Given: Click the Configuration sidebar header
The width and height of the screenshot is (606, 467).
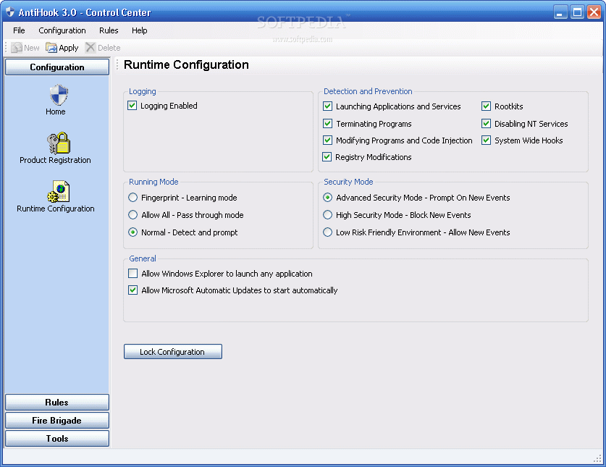Looking at the screenshot, I should click(x=57, y=67).
